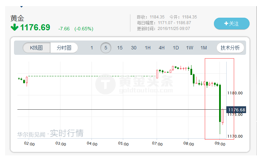Switch to the 分时图 chart view

[64, 48]
